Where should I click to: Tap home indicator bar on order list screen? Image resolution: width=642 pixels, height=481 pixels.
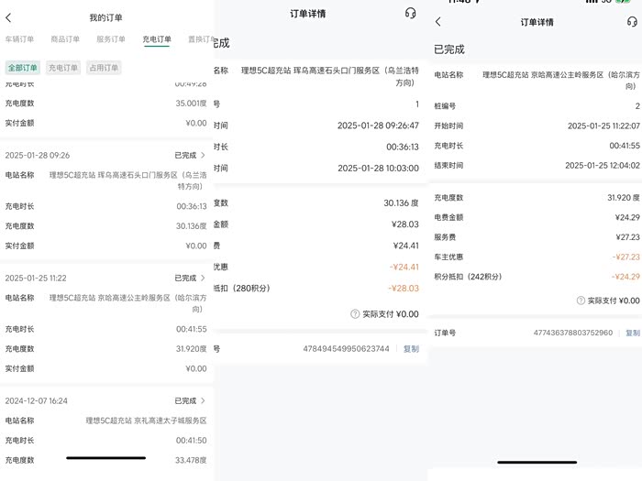pos(106,458)
